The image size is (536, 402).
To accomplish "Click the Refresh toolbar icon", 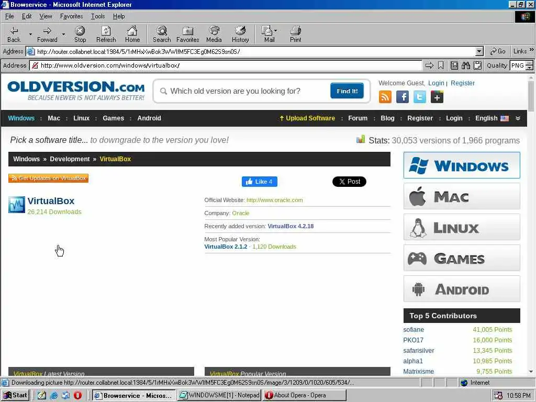I will [x=106, y=31].
